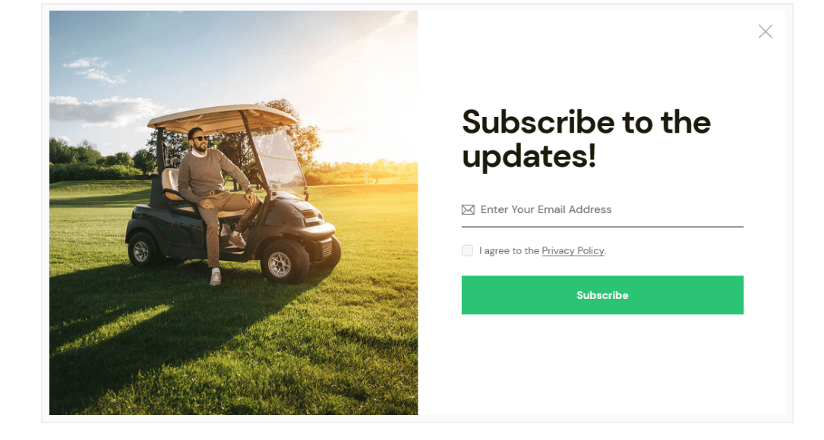Click the golf cart's rear wheel

click(x=143, y=250)
